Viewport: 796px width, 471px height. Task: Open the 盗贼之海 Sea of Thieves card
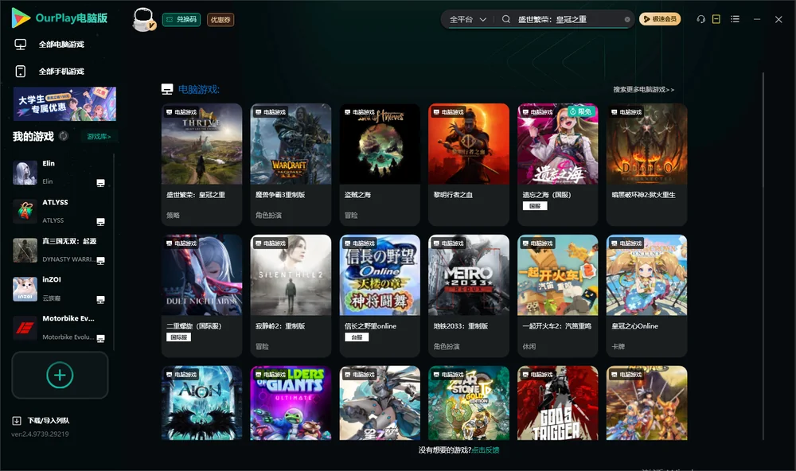(380, 165)
